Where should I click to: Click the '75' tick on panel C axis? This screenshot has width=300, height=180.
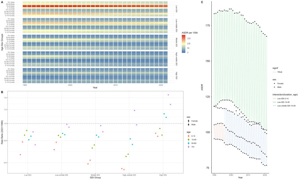click(209, 168)
